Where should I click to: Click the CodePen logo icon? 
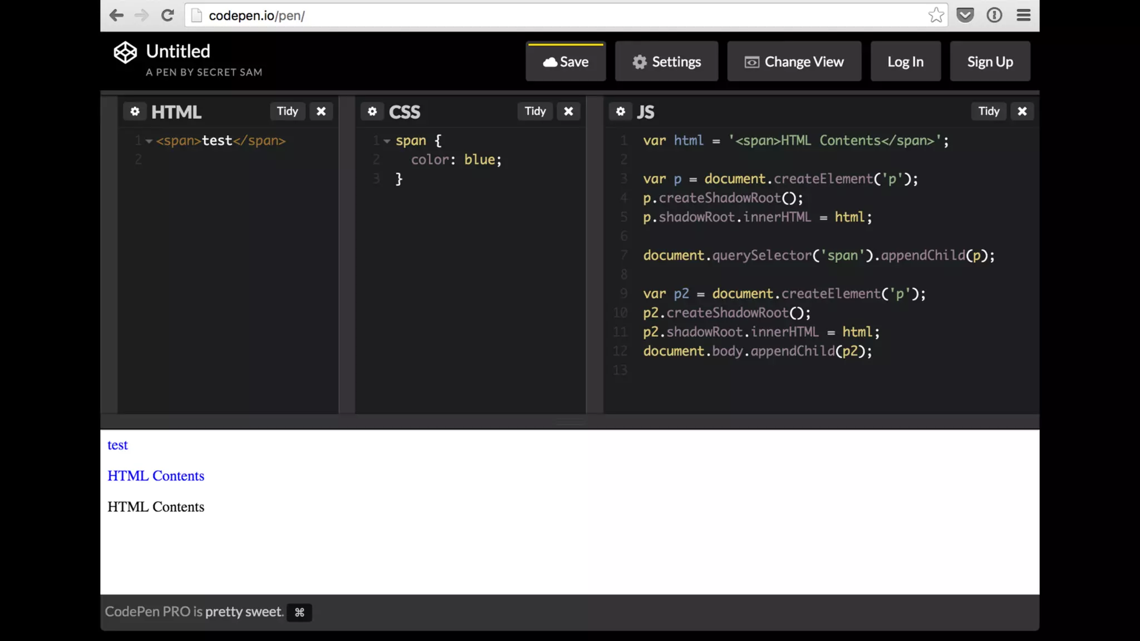125,53
